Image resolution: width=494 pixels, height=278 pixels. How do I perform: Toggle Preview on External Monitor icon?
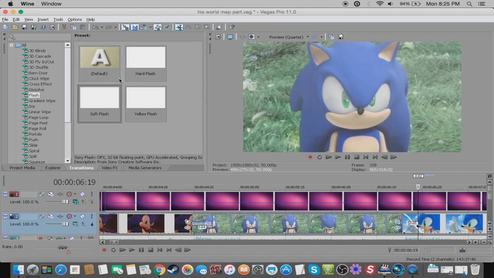tap(230, 37)
